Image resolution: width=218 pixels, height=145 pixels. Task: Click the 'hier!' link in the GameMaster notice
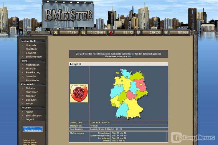pos(130,56)
